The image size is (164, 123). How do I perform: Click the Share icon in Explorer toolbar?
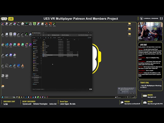(x=48, y=38)
